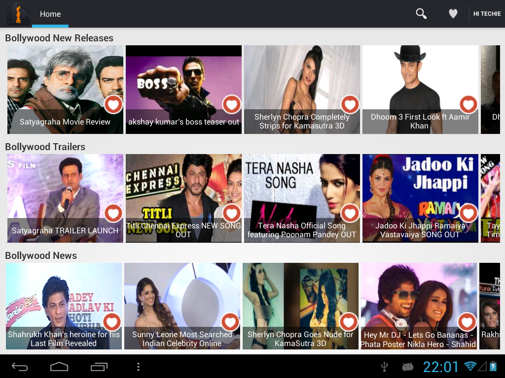Image resolution: width=505 pixels, height=378 pixels.
Task: Open the three-dot overflow menu in navigation bar
Action: click(138, 366)
